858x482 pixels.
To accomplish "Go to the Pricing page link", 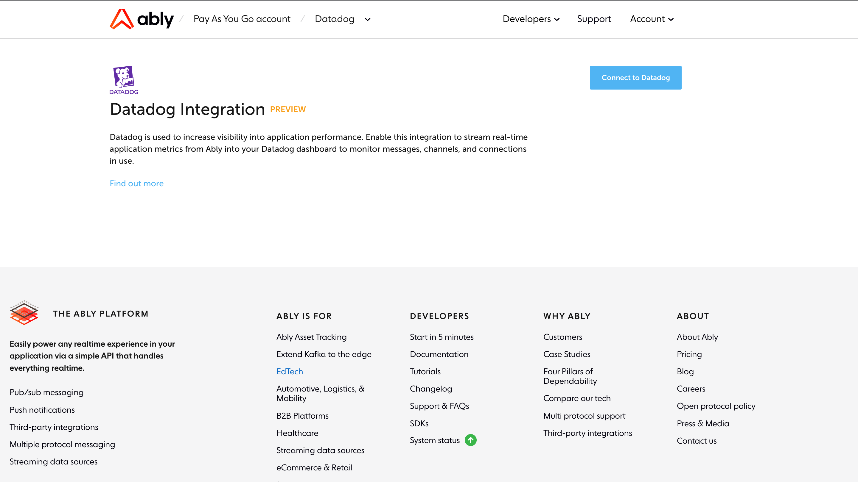I will [x=689, y=354].
